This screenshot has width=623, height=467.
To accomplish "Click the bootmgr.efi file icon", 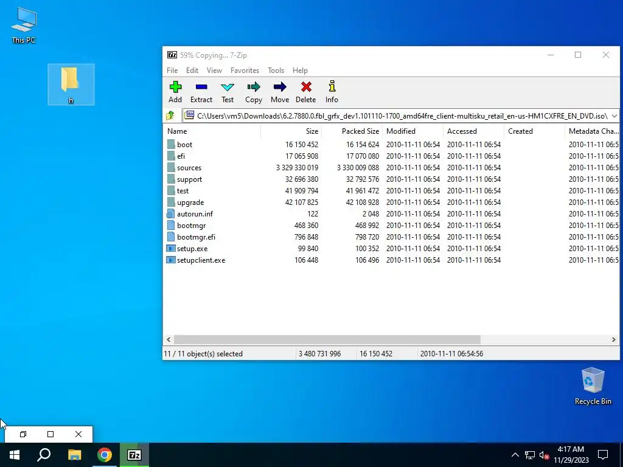I will (x=171, y=237).
